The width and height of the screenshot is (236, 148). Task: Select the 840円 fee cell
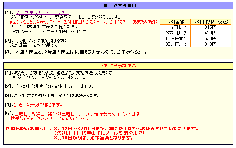[x=211, y=44]
